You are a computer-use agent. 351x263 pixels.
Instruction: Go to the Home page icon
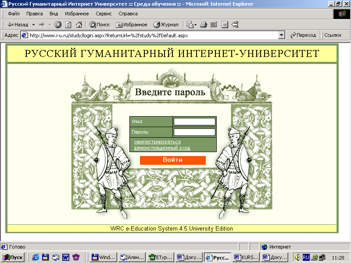click(x=79, y=25)
